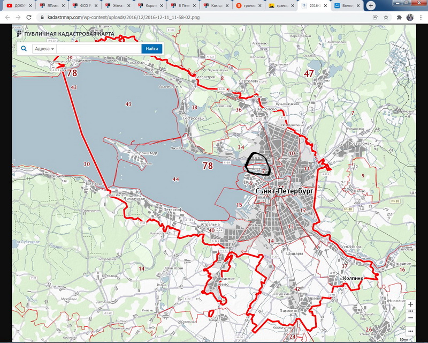Open the browser extensions puzzle icon
Screen dimensions: 428x343
click(399, 17)
